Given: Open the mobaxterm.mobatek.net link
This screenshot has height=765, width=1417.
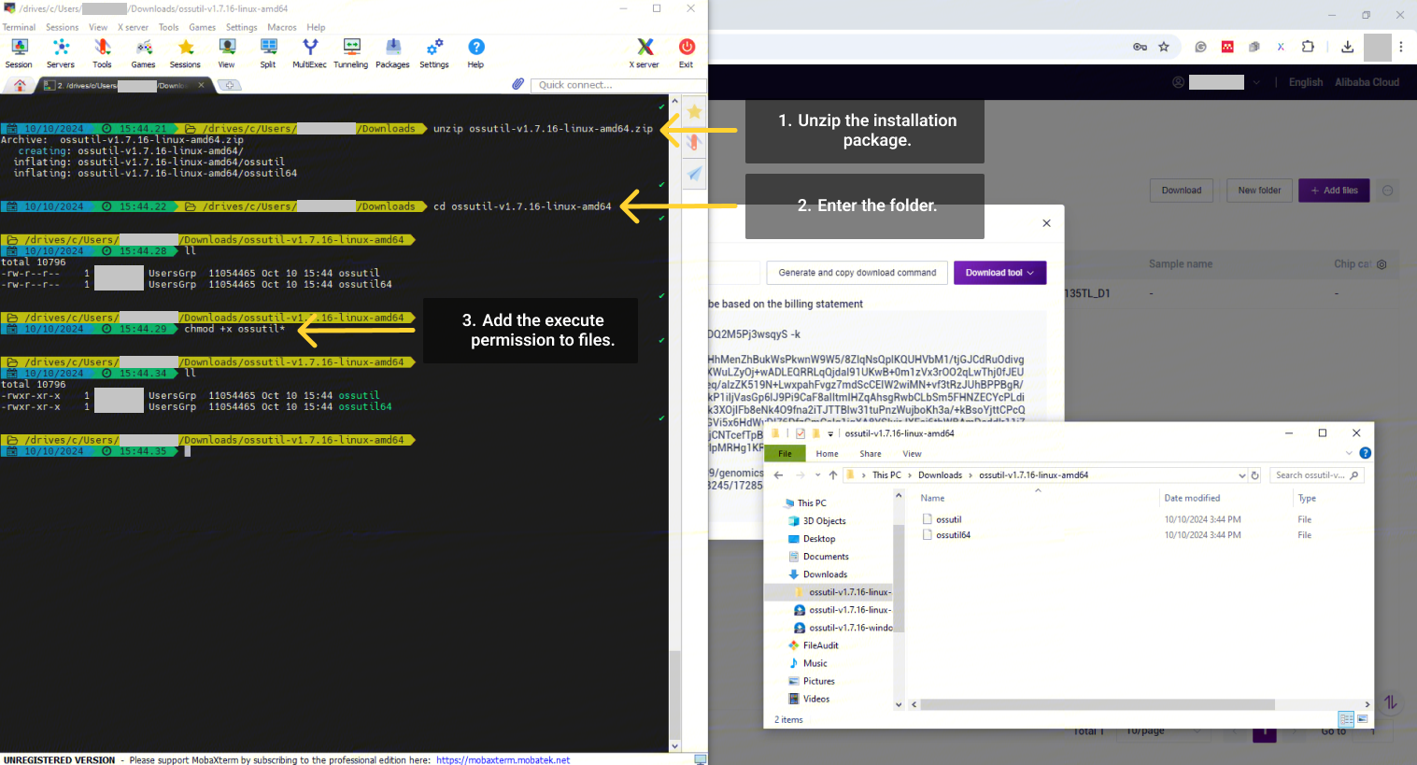Looking at the screenshot, I should [x=503, y=759].
